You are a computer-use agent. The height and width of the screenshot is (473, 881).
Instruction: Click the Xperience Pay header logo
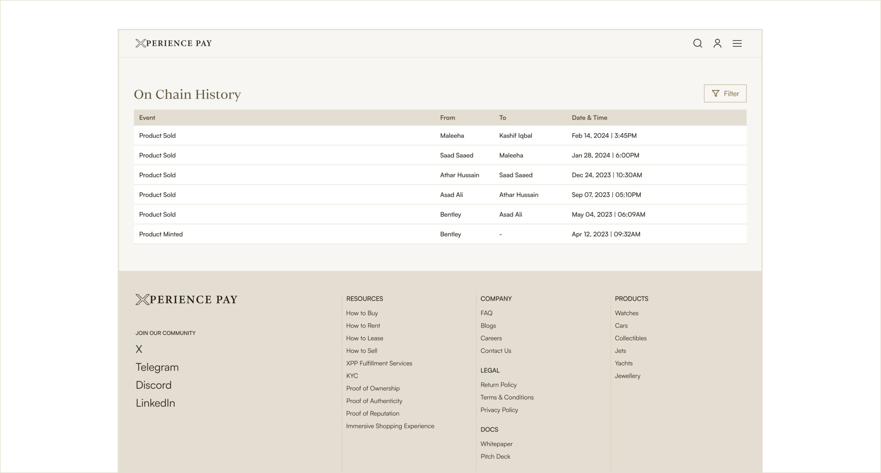tap(173, 43)
